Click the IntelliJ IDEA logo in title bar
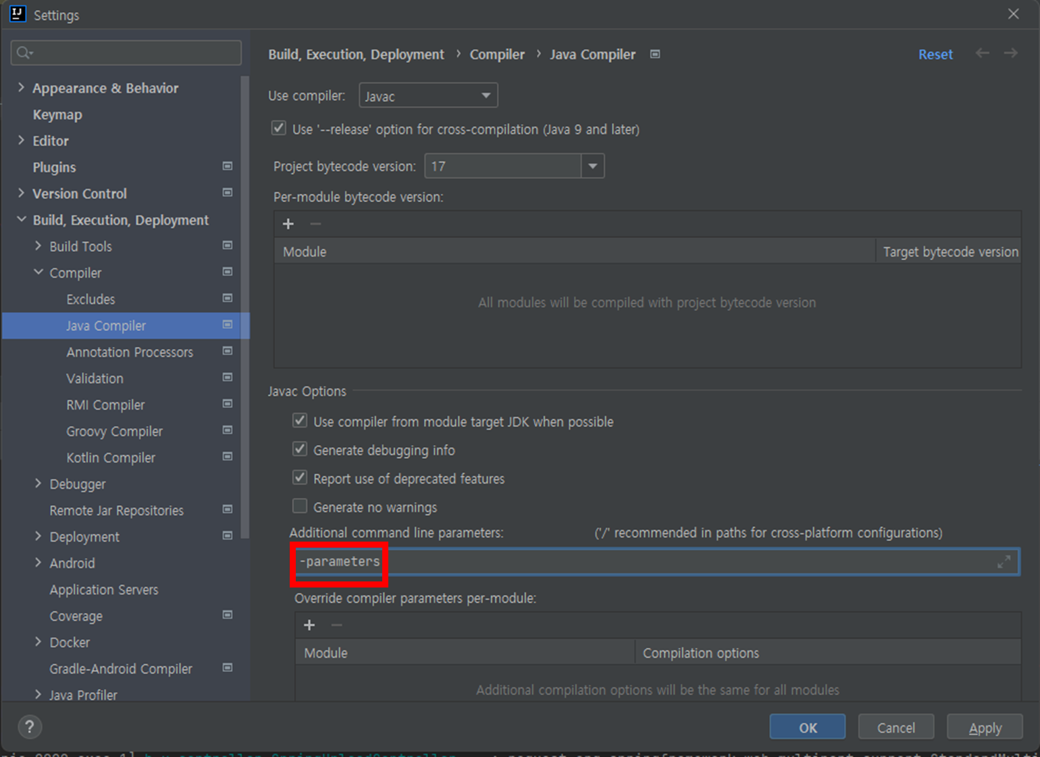This screenshot has height=757, width=1040. pyautogui.click(x=18, y=14)
